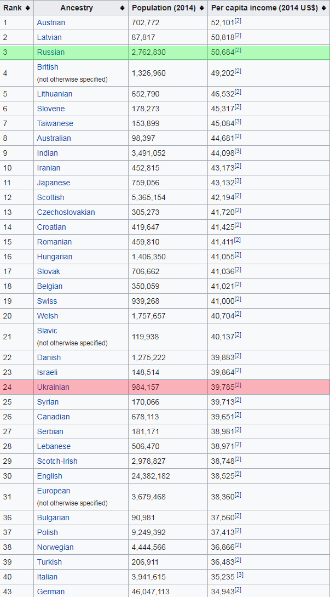The width and height of the screenshot is (330, 597).
Task: Open the Scotch-Irish ancestry link
Action: pos(57,461)
